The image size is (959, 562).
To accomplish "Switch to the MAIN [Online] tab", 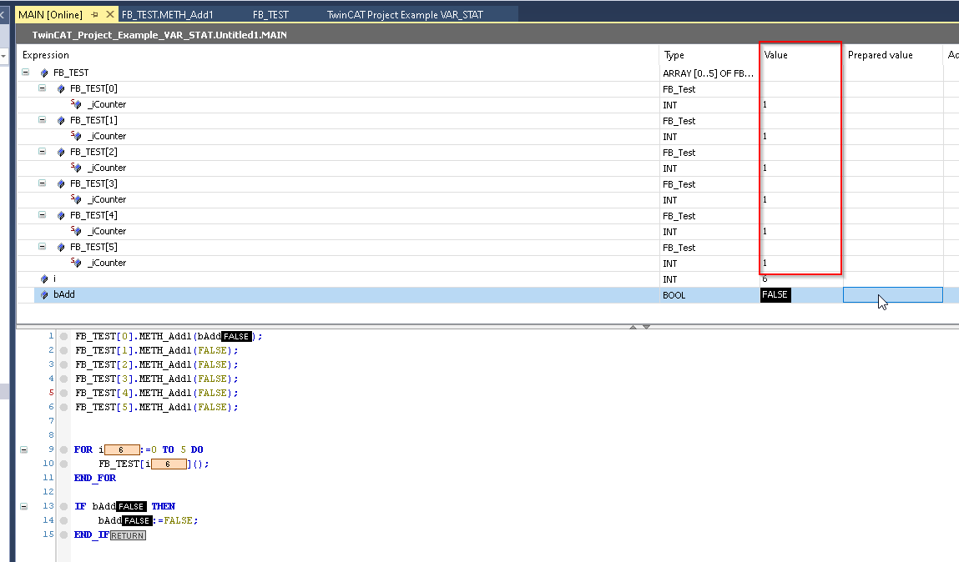I will 50,15.
